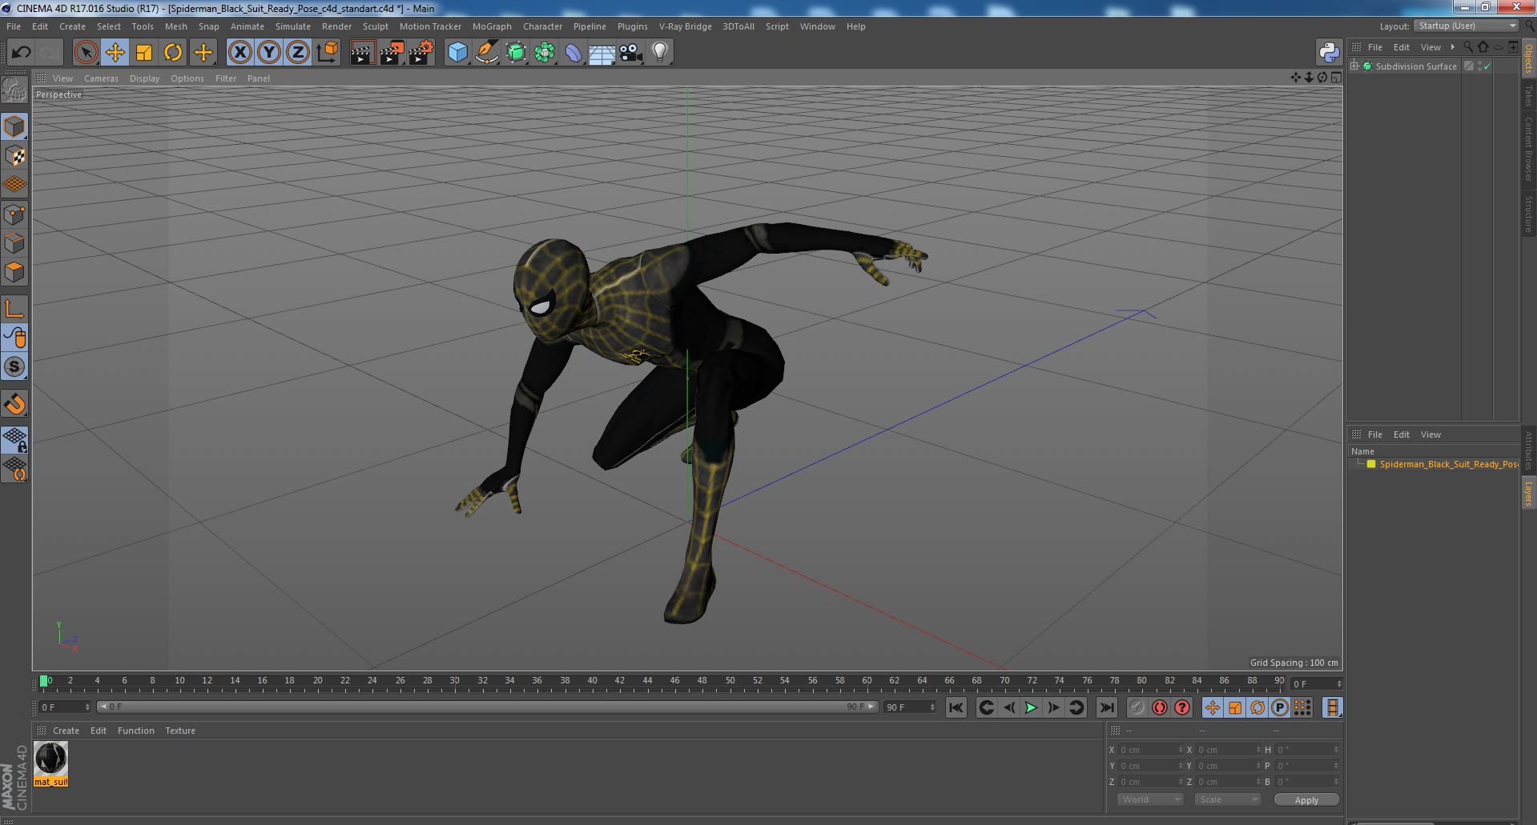1537x825 pixels.
Task: Enable Workplane mode icon
Action: pyautogui.click(x=14, y=184)
